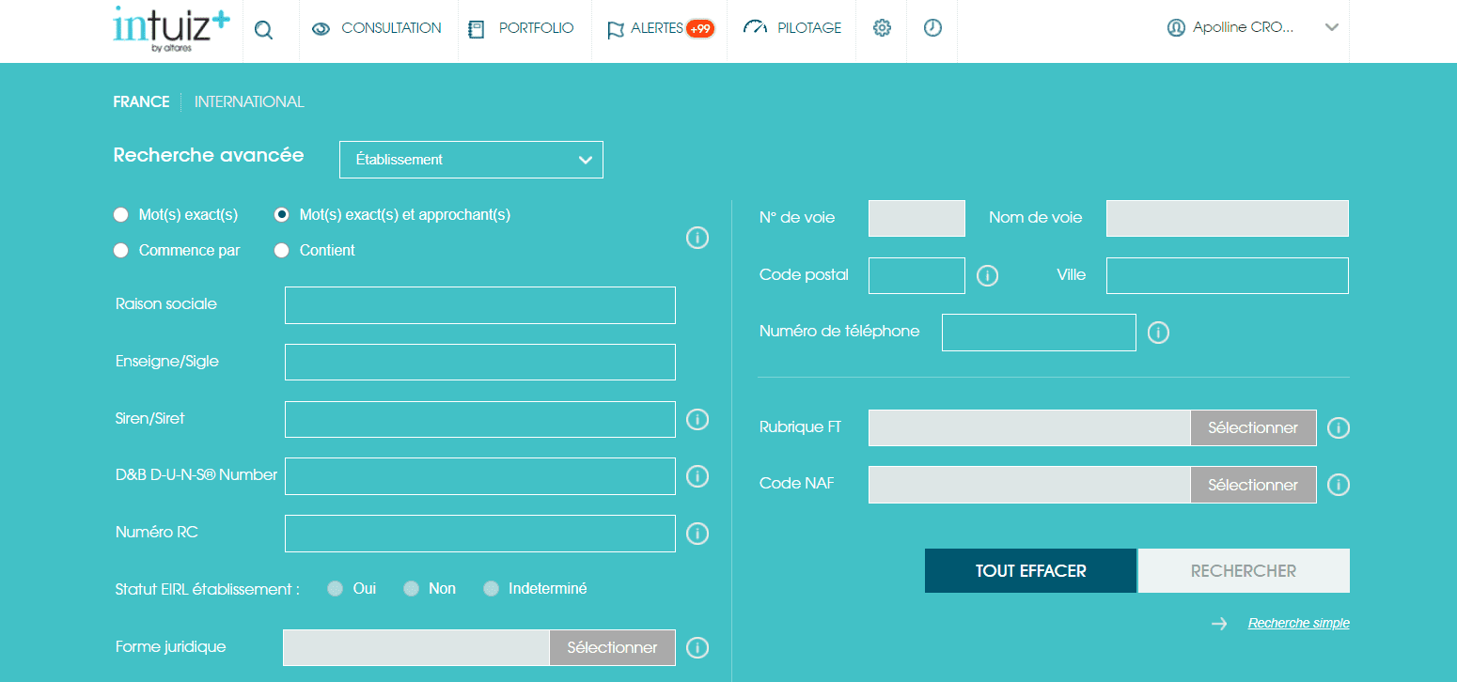Open Code NAF Sélectionner picker
The image size is (1457, 682).
1253,485
